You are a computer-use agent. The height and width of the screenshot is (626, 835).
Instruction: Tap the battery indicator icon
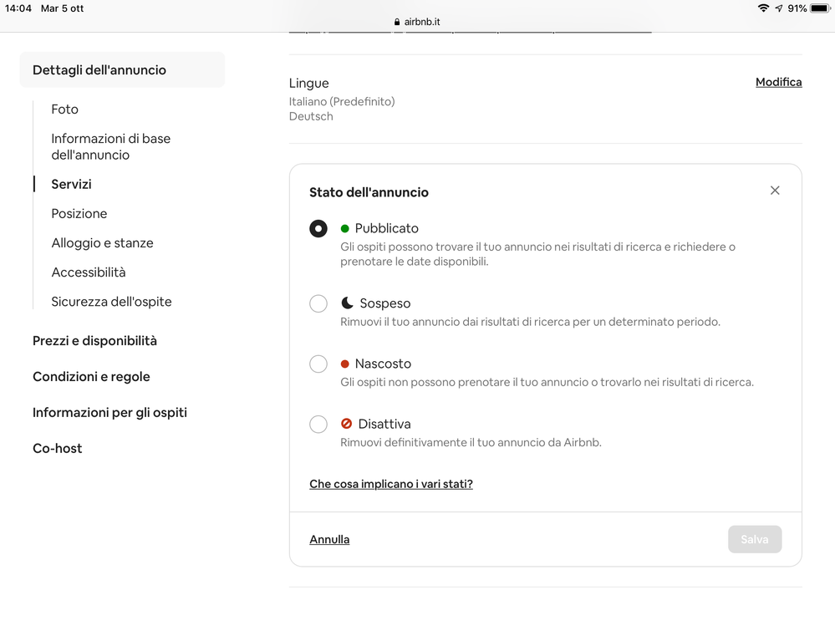pyautogui.click(x=822, y=8)
